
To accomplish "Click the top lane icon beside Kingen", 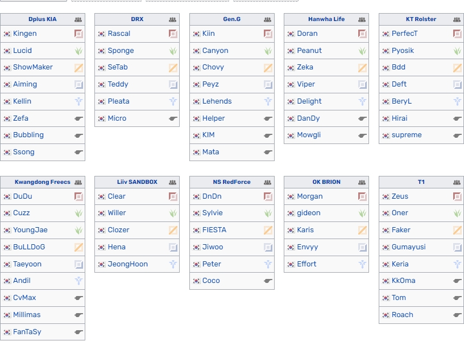I will pyautogui.click(x=78, y=34).
